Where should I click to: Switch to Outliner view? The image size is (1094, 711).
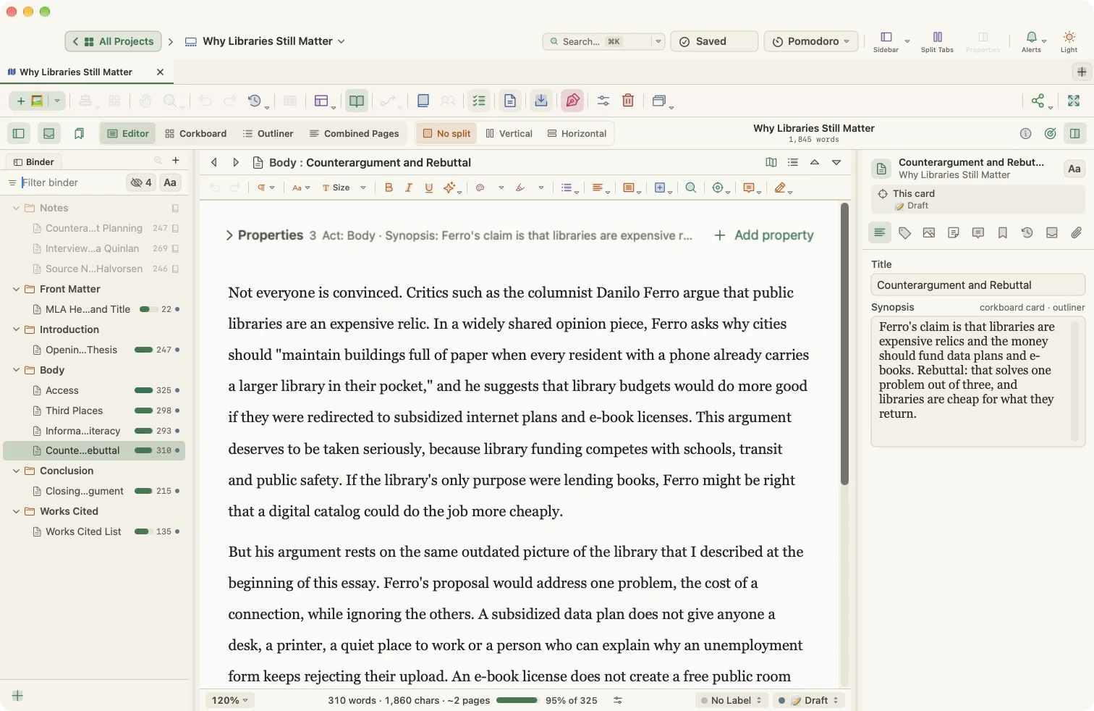coord(268,133)
